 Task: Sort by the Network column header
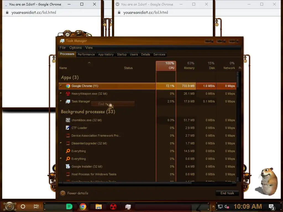coord(226,66)
